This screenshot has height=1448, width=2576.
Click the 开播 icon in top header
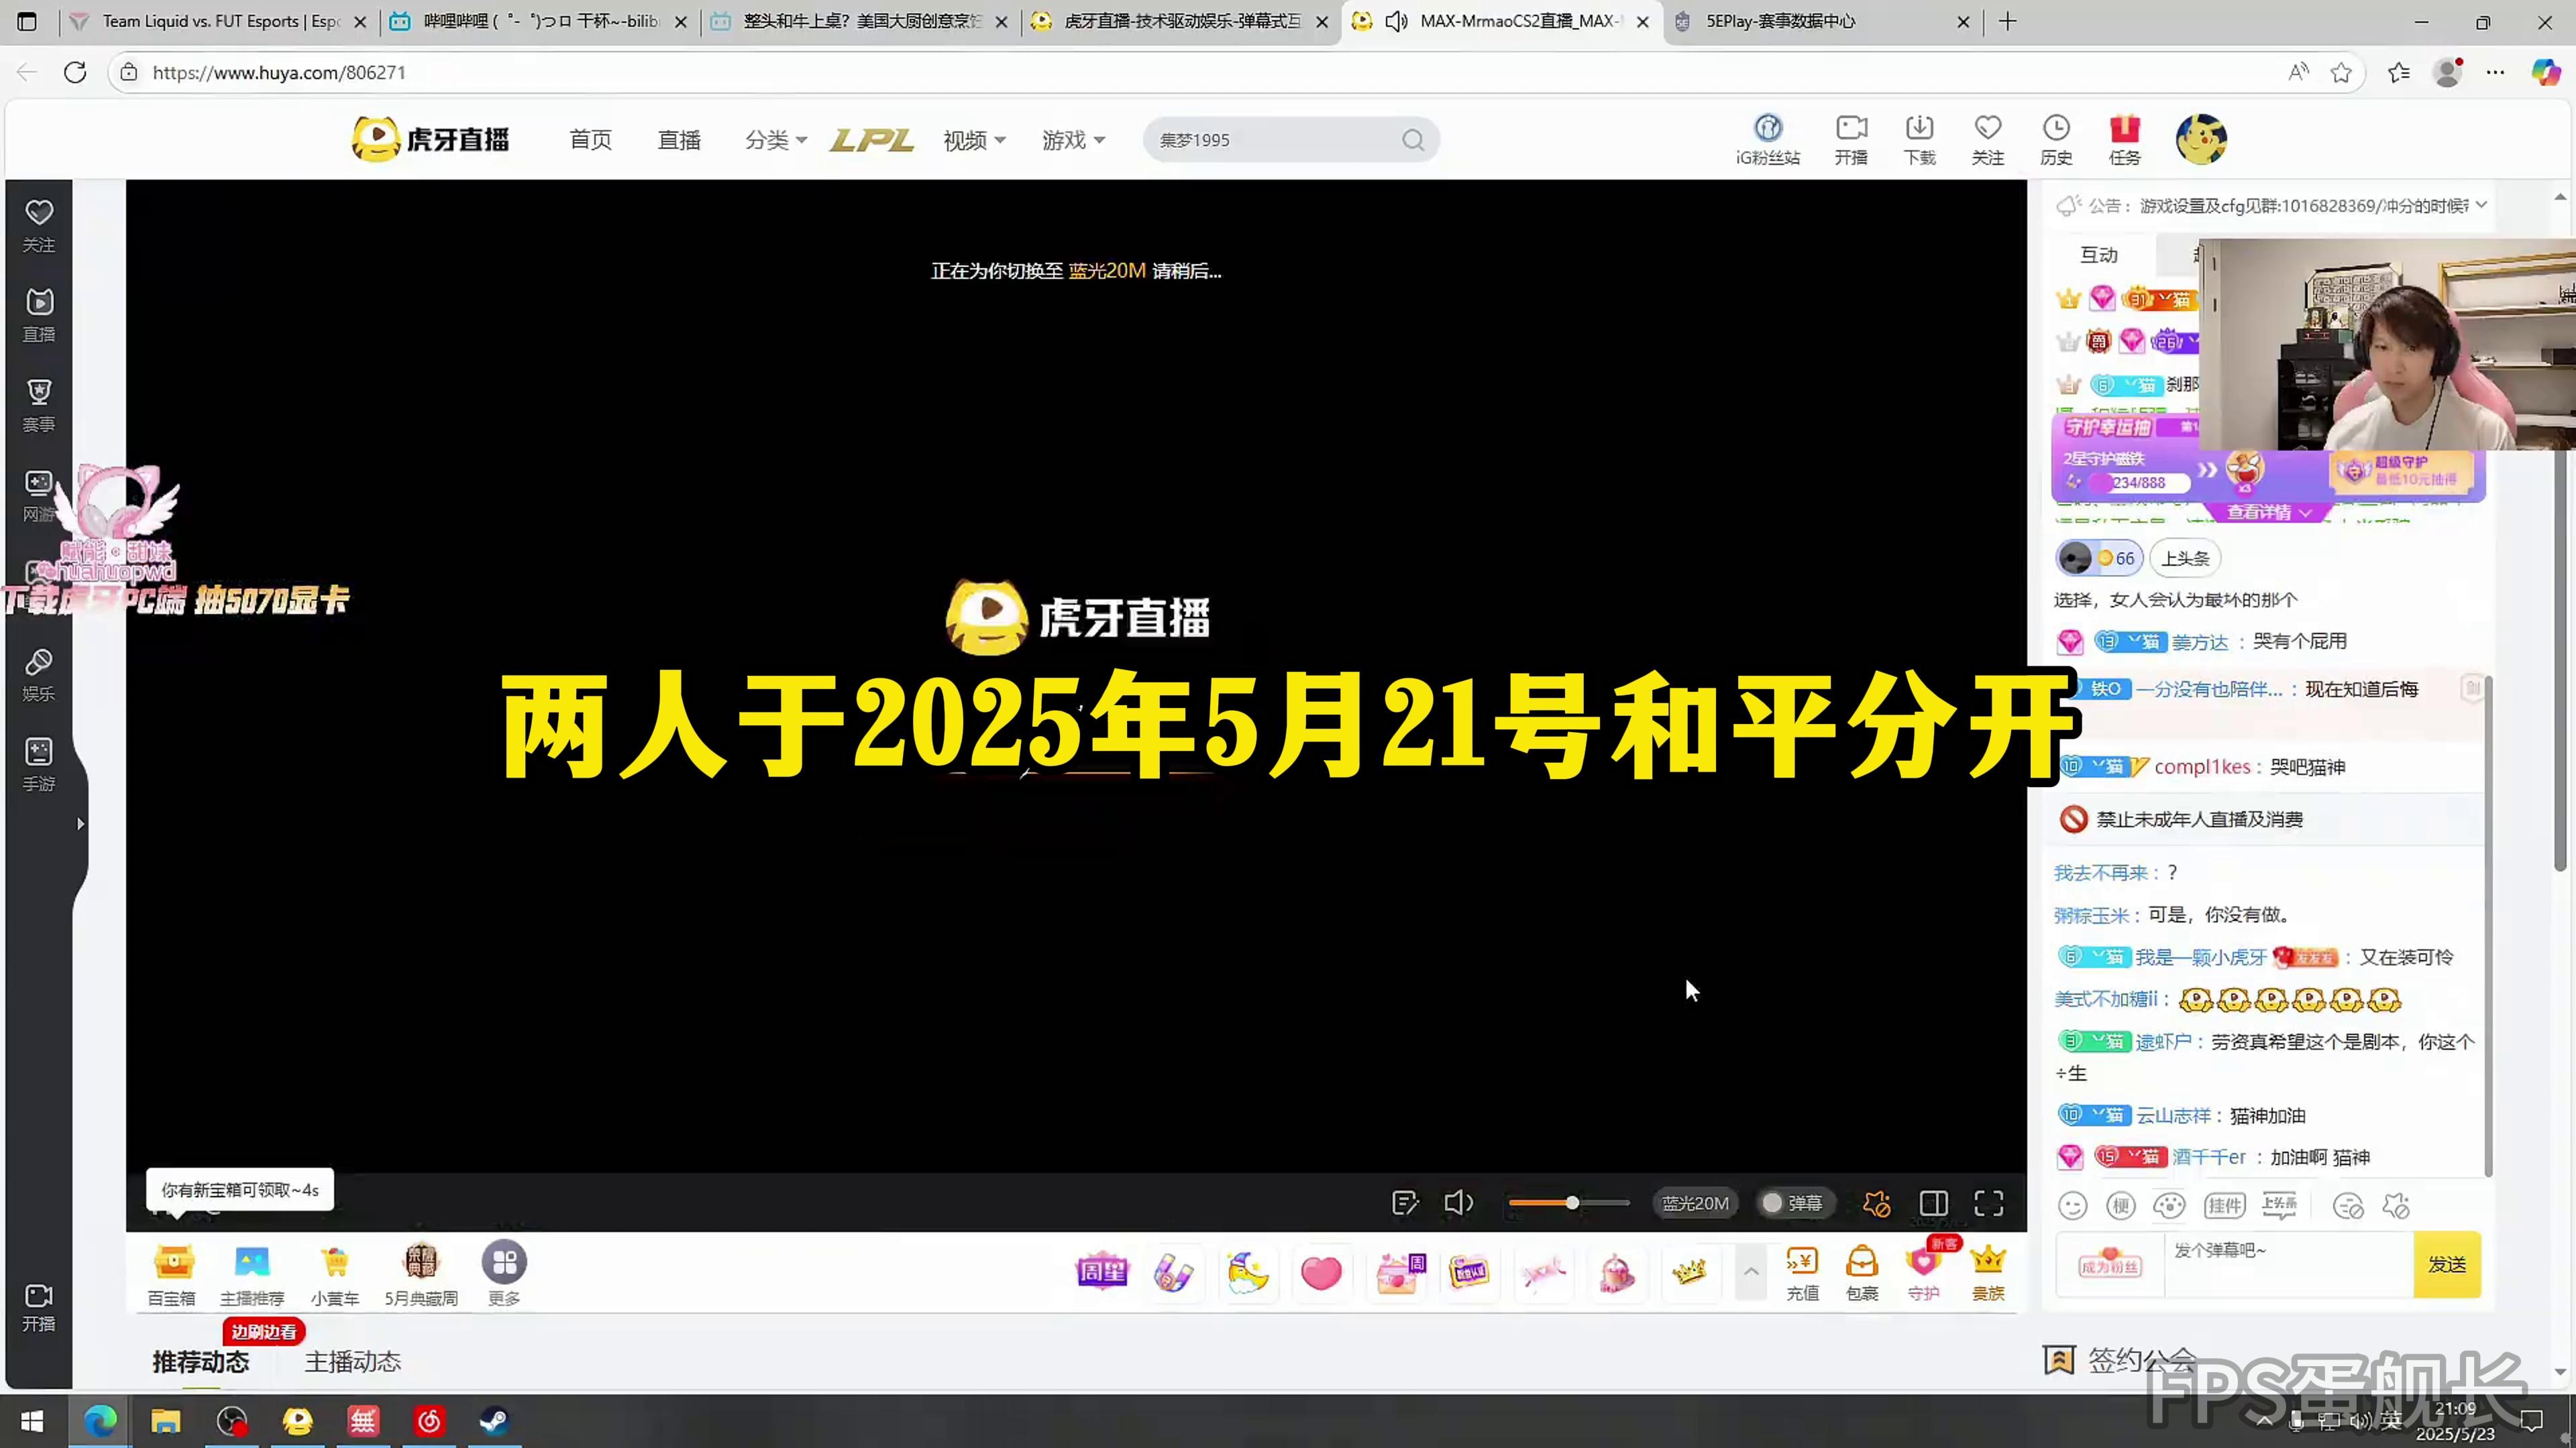click(1851, 140)
